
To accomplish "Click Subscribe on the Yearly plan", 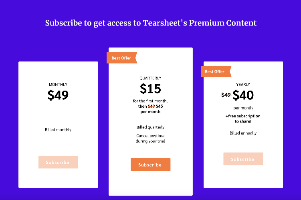I will click(x=243, y=159).
